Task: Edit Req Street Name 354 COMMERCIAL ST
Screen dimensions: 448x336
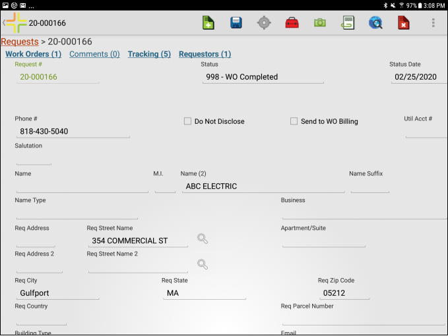Action: point(138,241)
